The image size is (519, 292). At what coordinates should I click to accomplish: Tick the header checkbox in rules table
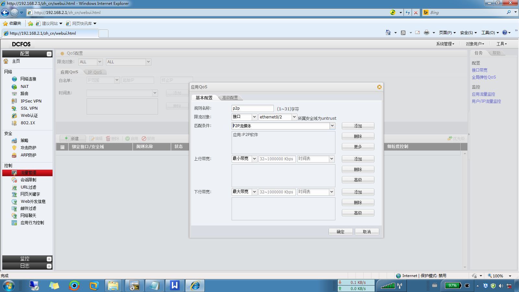coord(62,147)
